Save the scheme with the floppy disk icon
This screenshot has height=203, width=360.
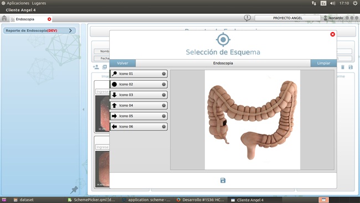click(223, 180)
